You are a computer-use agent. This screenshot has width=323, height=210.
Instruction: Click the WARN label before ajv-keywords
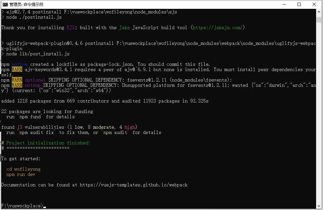point(17,69)
